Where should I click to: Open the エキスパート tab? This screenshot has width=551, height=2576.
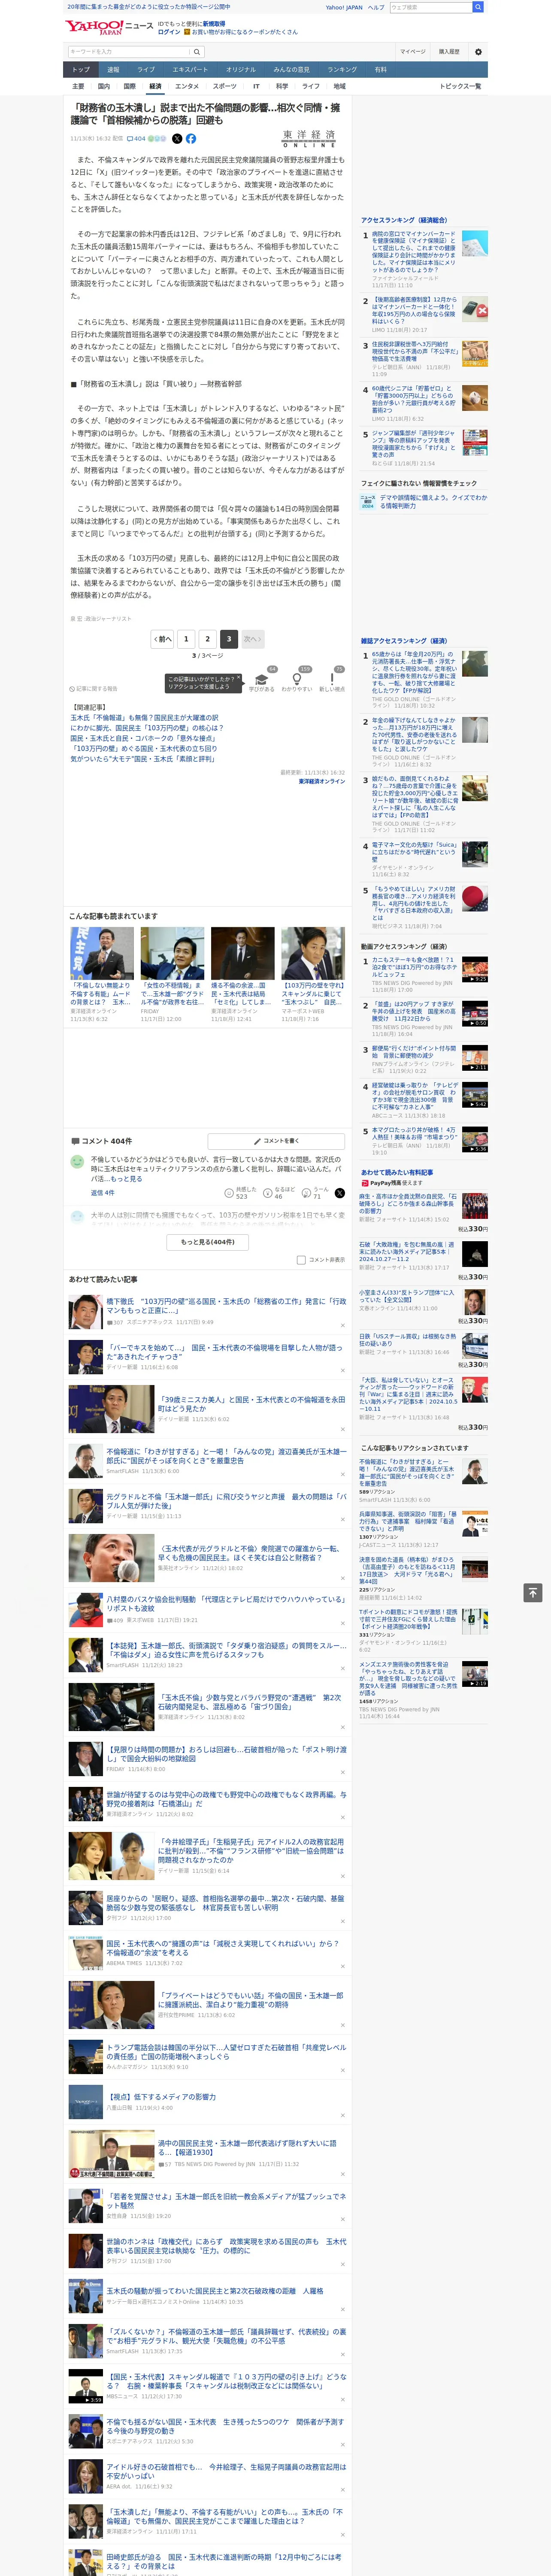[x=190, y=69]
